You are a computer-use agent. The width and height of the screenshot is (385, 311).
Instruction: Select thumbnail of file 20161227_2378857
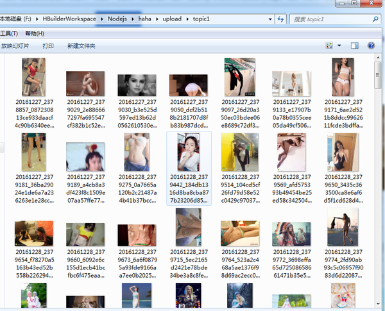pos(33,77)
